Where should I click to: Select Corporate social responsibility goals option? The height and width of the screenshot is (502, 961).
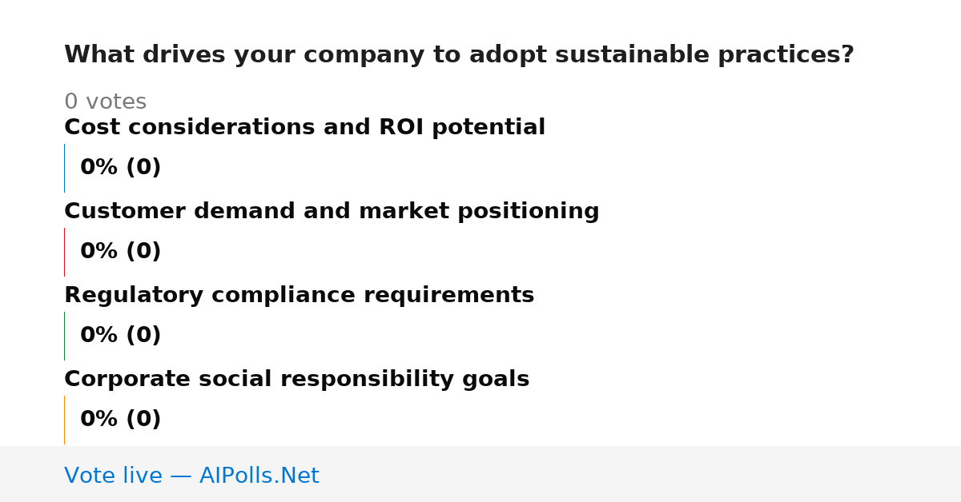point(296,380)
